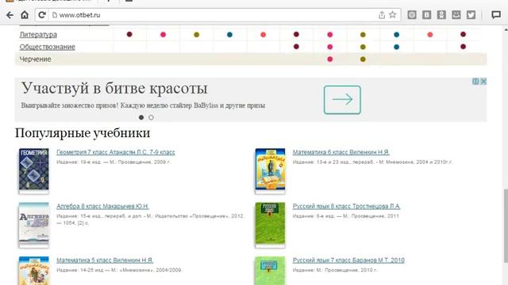Select the olive dot in Обществознание row

(x=363, y=47)
